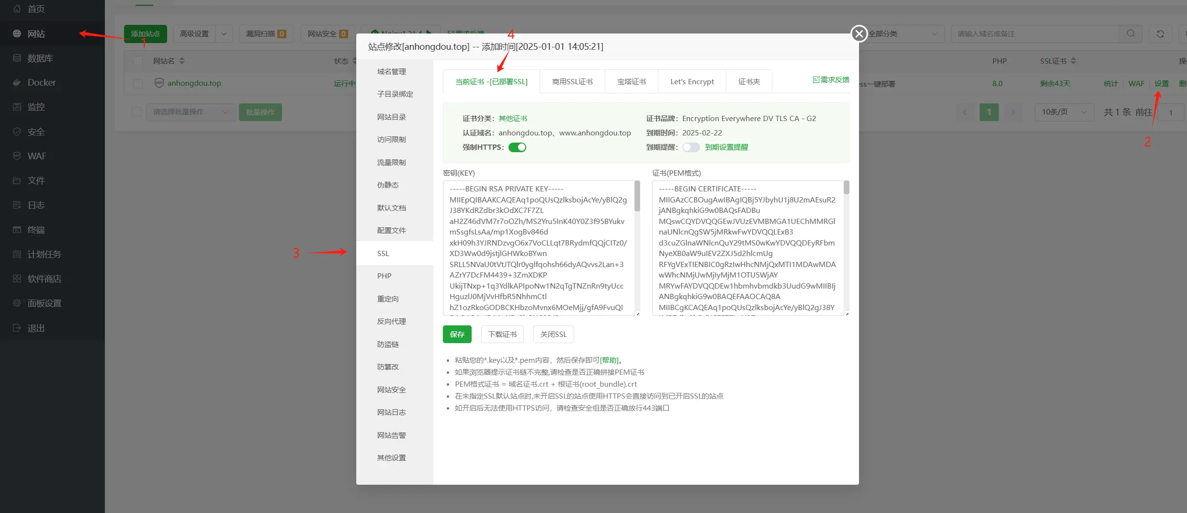This screenshot has width=1187, height=513.
Task: Click the 密钥(KEY) scrollbar
Action: click(637, 196)
